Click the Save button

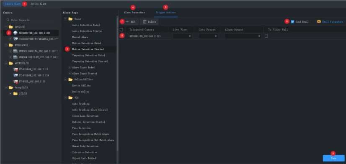333,158
